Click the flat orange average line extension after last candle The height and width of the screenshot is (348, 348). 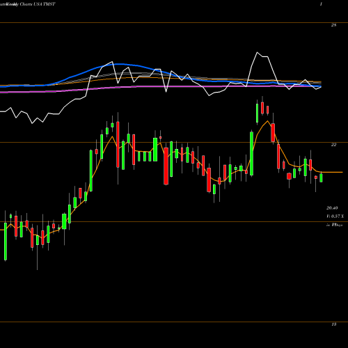click(x=332, y=172)
